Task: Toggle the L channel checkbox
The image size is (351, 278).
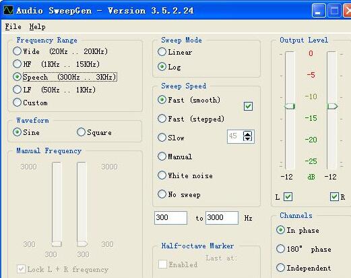Action: pyautogui.click(x=288, y=197)
